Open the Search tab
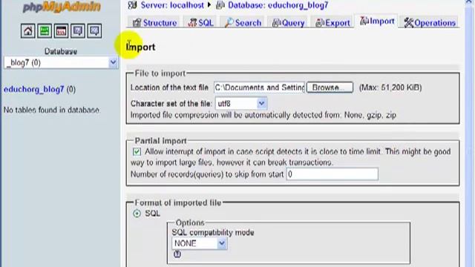The width and height of the screenshot is (475, 267). [x=243, y=23]
